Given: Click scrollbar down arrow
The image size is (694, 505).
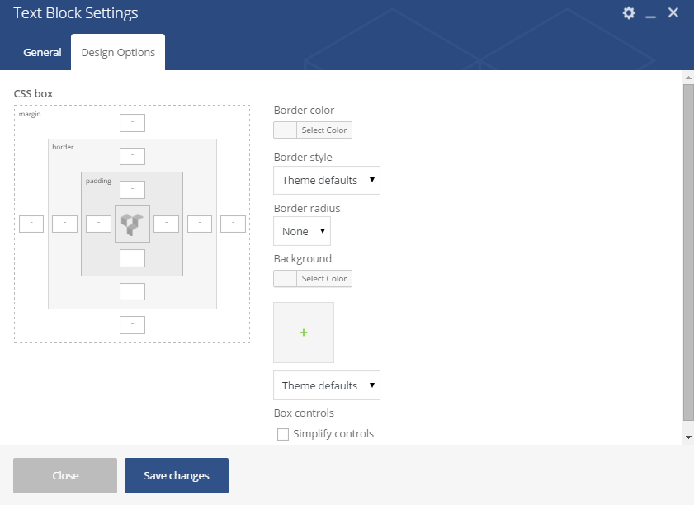Looking at the screenshot, I should 688,437.
